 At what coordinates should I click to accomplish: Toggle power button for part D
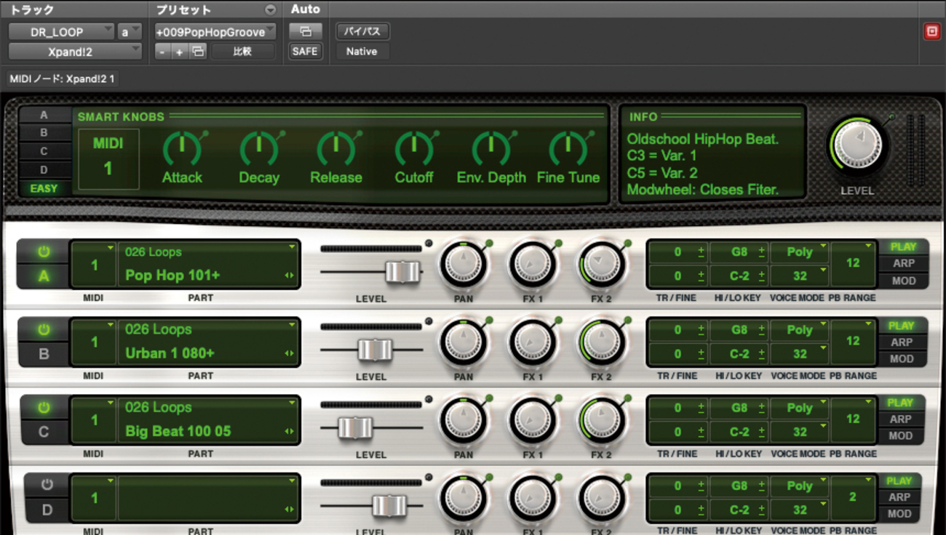pos(47,484)
